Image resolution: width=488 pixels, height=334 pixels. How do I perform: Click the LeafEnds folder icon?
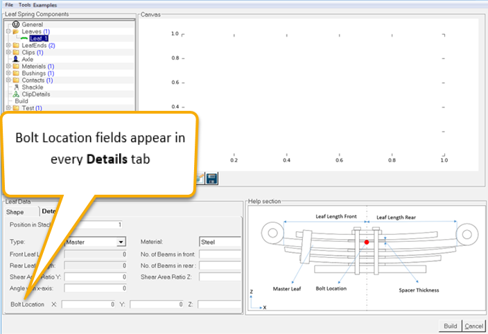click(16, 46)
